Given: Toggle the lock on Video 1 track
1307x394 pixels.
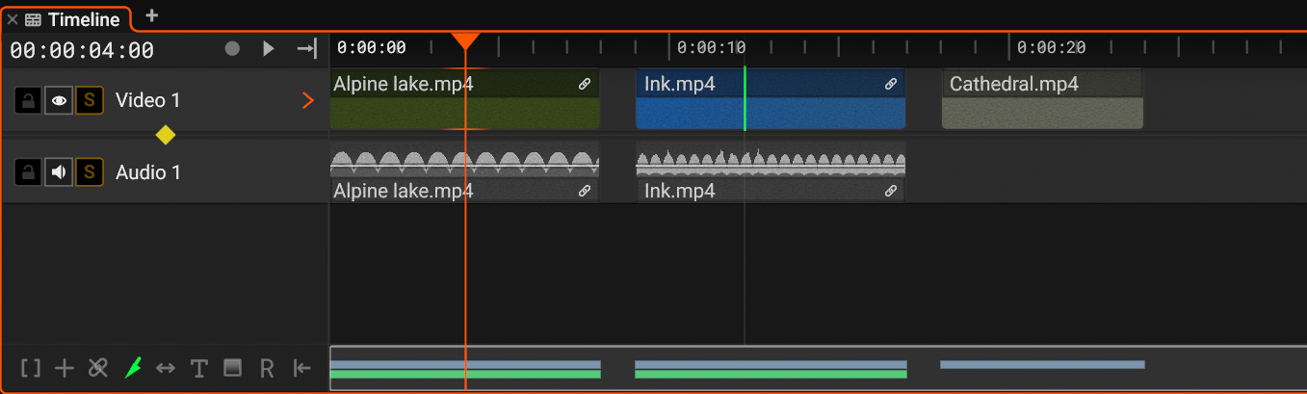Looking at the screenshot, I should [x=28, y=100].
